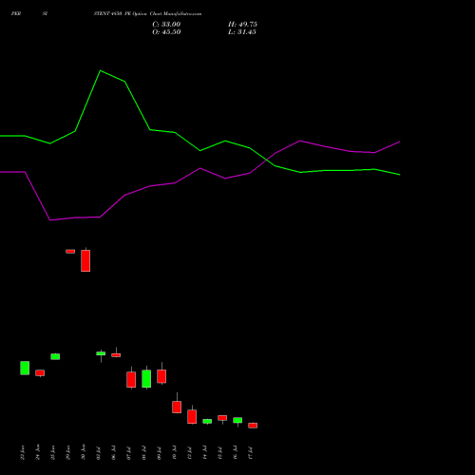
Task: Click the open value O: 45.50
Action: click(x=166, y=32)
